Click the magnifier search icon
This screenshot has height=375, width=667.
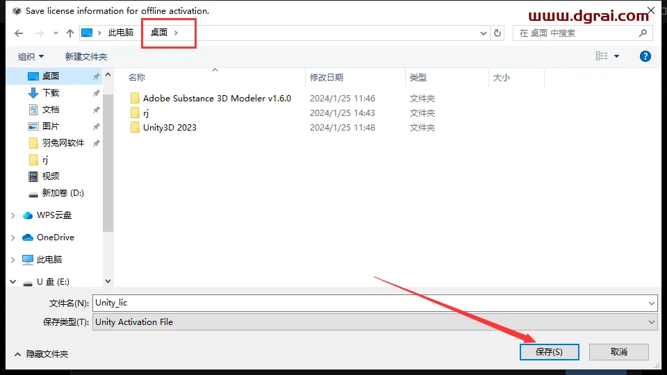[643, 33]
